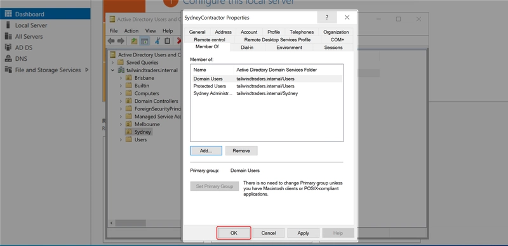Collapse the tailwindtraders.internal domain node
The height and width of the screenshot is (246, 508).
coord(112,70)
